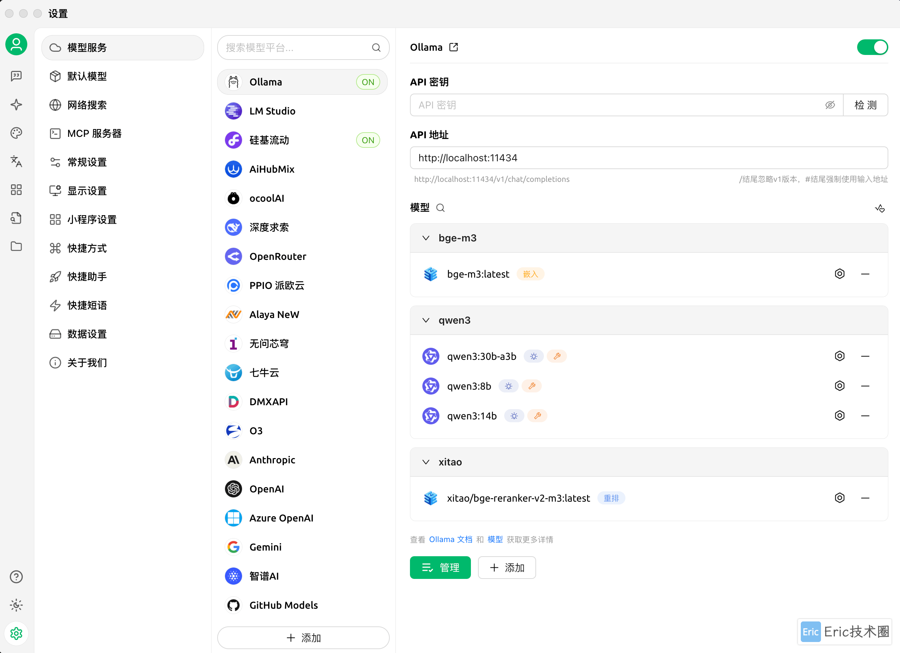Focus the API 密钥 input field
The image size is (900, 653).
[x=626, y=105]
